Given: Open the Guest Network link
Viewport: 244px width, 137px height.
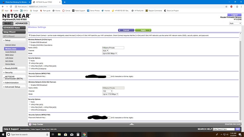Looking at the screenshot, I should [x=11, y=52].
